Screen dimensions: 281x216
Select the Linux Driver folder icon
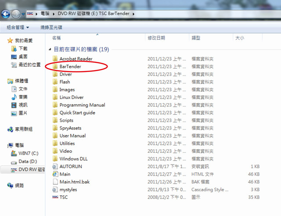tap(55, 97)
